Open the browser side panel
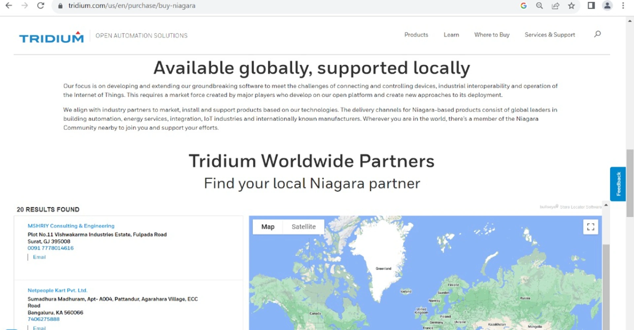This screenshot has width=634, height=330. pyautogui.click(x=591, y=6)
